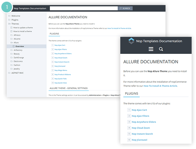Image resolution: width=196 pixels, height=149 pixels.
Task: Open How to install a theme page
Action: pos(22,31)
